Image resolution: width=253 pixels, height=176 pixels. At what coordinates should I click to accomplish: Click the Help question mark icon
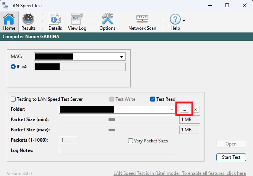click(175, 19)
